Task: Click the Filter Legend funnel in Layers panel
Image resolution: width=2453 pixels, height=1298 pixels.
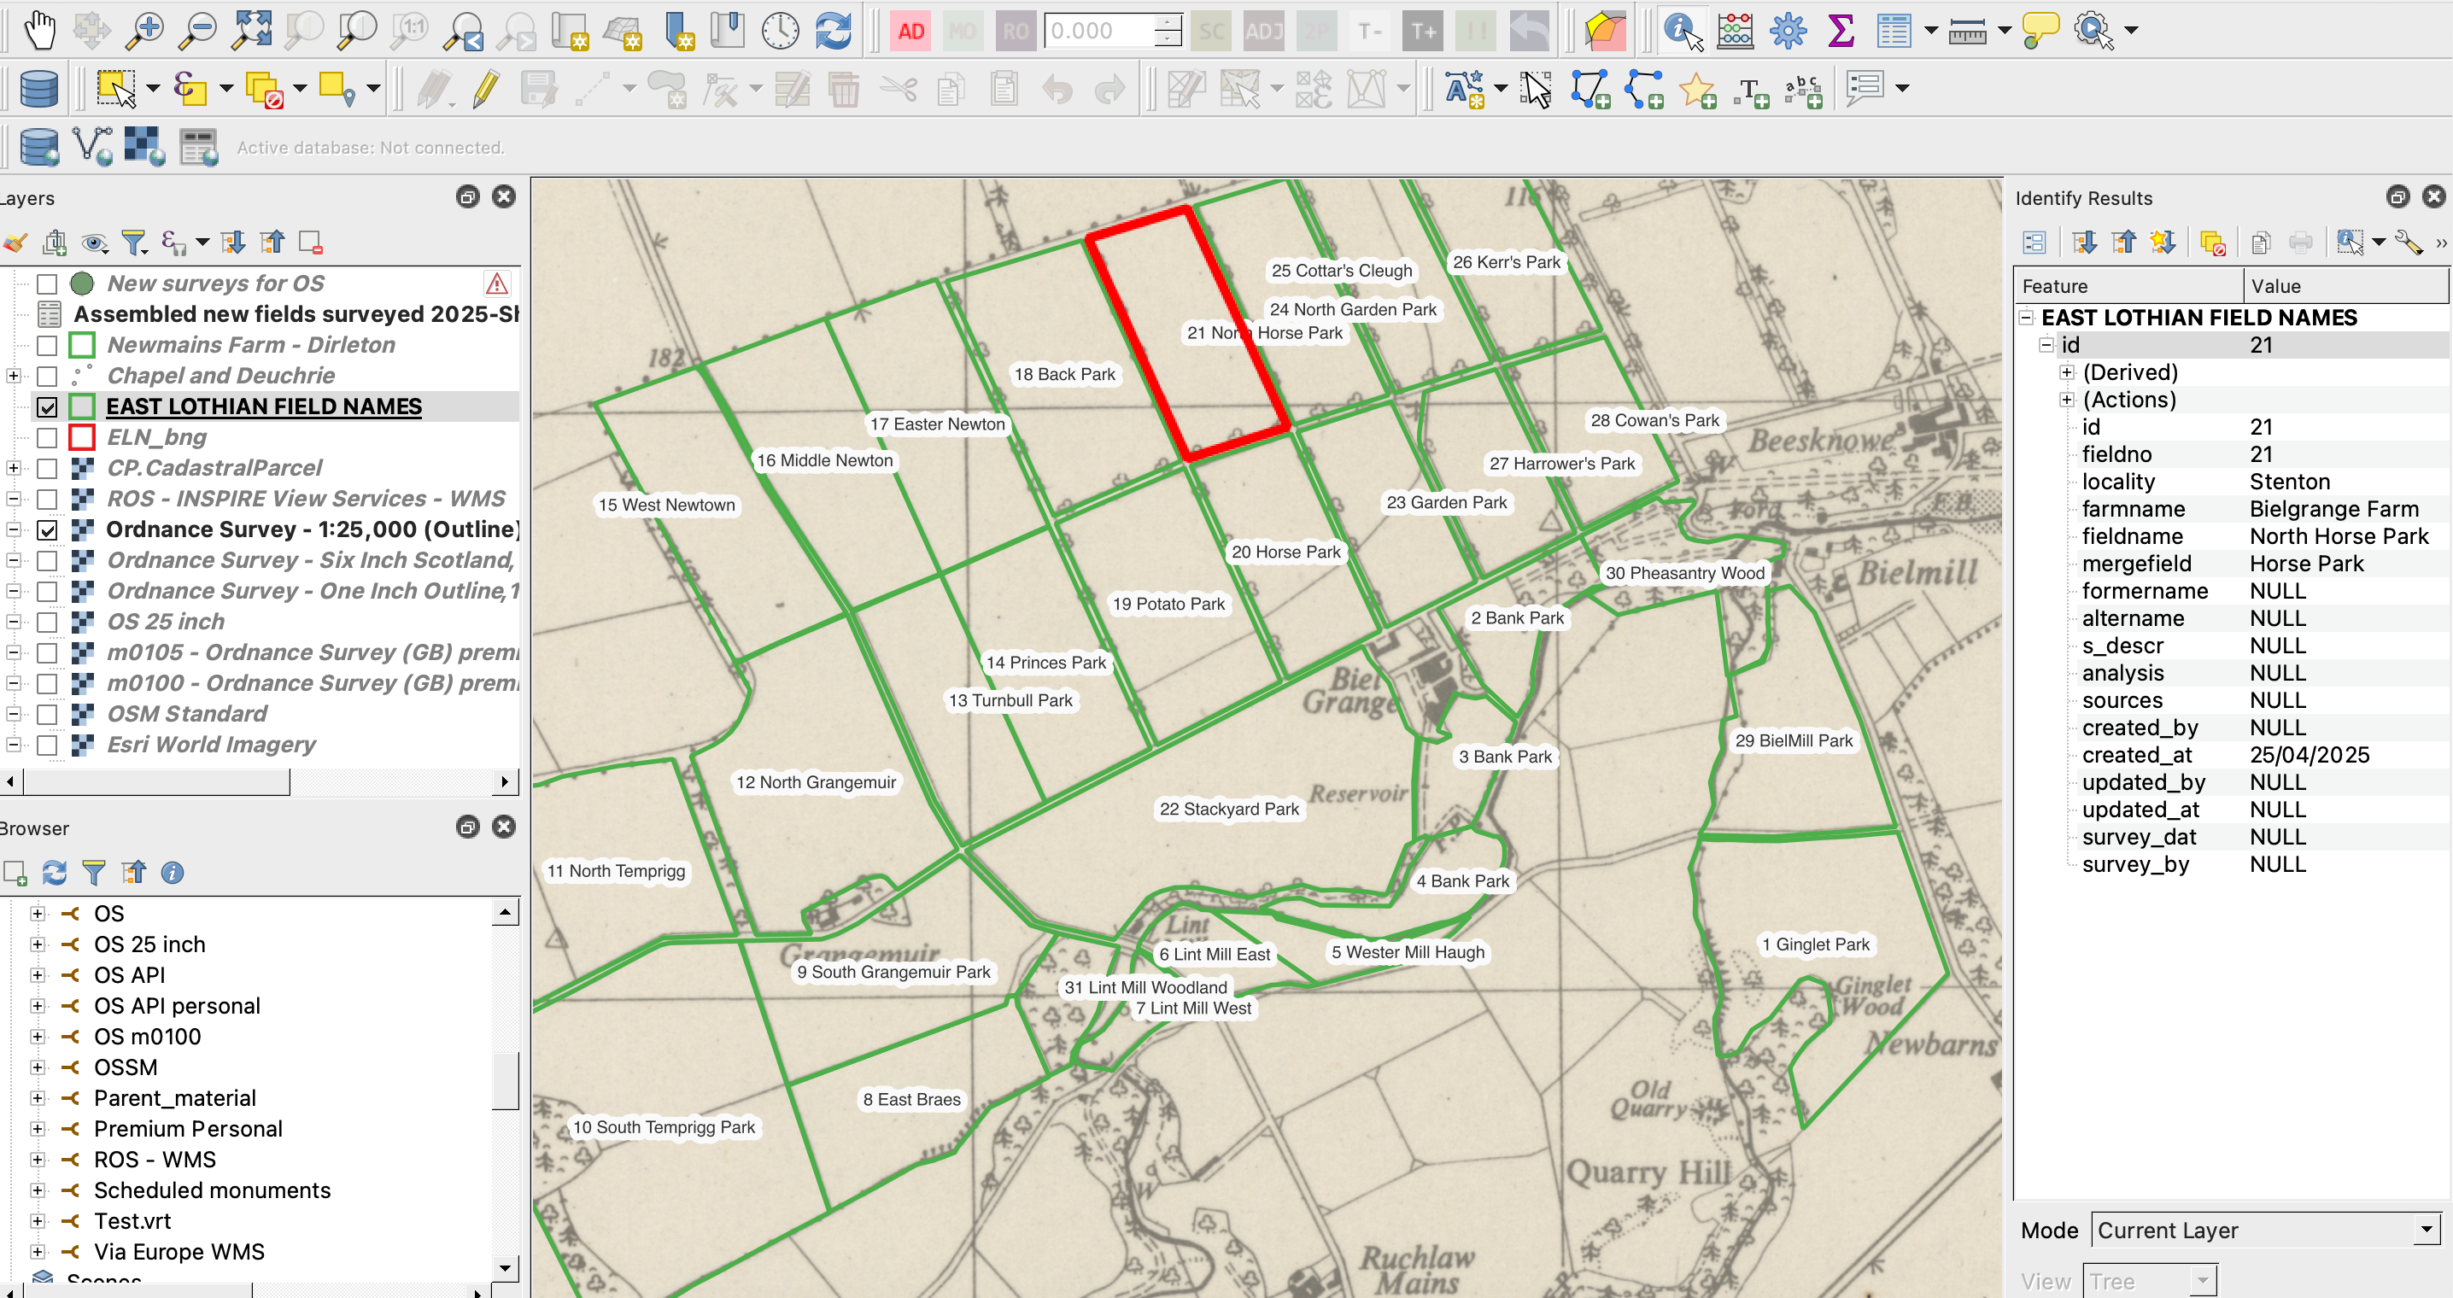Action: [134, 243]
